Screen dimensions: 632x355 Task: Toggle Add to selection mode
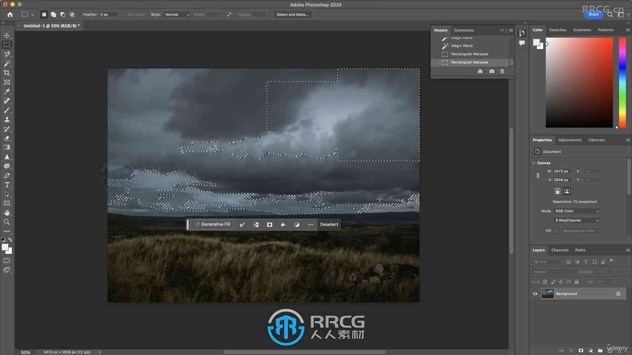(x=53, y=15)
